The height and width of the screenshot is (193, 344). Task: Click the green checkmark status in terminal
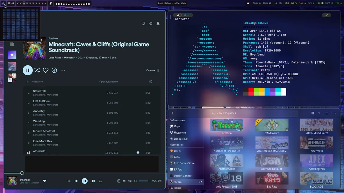(x=326, y=15)
